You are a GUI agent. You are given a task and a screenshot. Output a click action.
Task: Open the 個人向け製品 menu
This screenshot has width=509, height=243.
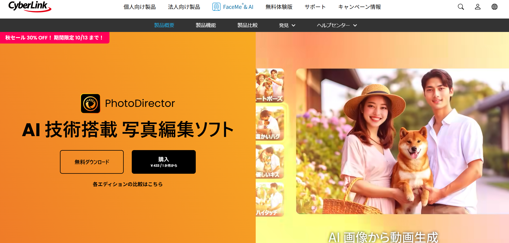(x=140, y=7)
